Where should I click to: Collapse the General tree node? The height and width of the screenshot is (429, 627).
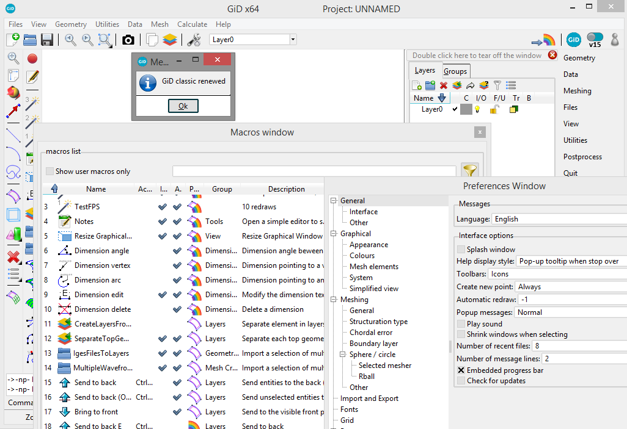334,201
